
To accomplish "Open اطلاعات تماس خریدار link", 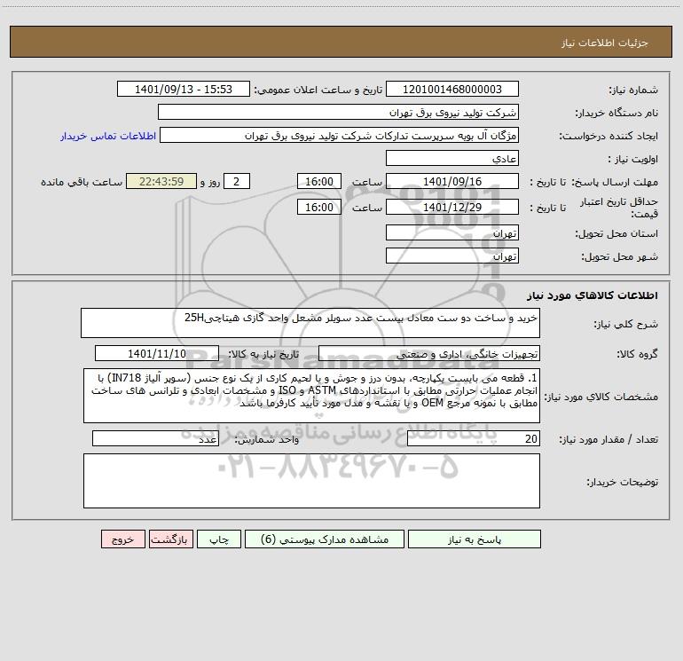I will 108,136.
